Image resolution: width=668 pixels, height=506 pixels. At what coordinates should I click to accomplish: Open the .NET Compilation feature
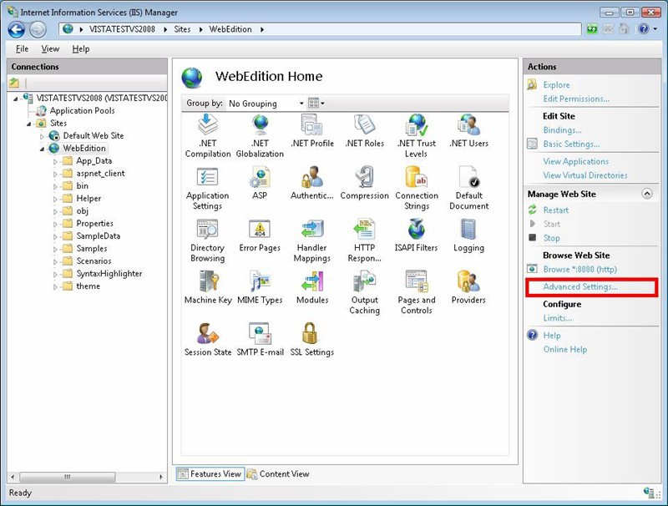(208, 135)
